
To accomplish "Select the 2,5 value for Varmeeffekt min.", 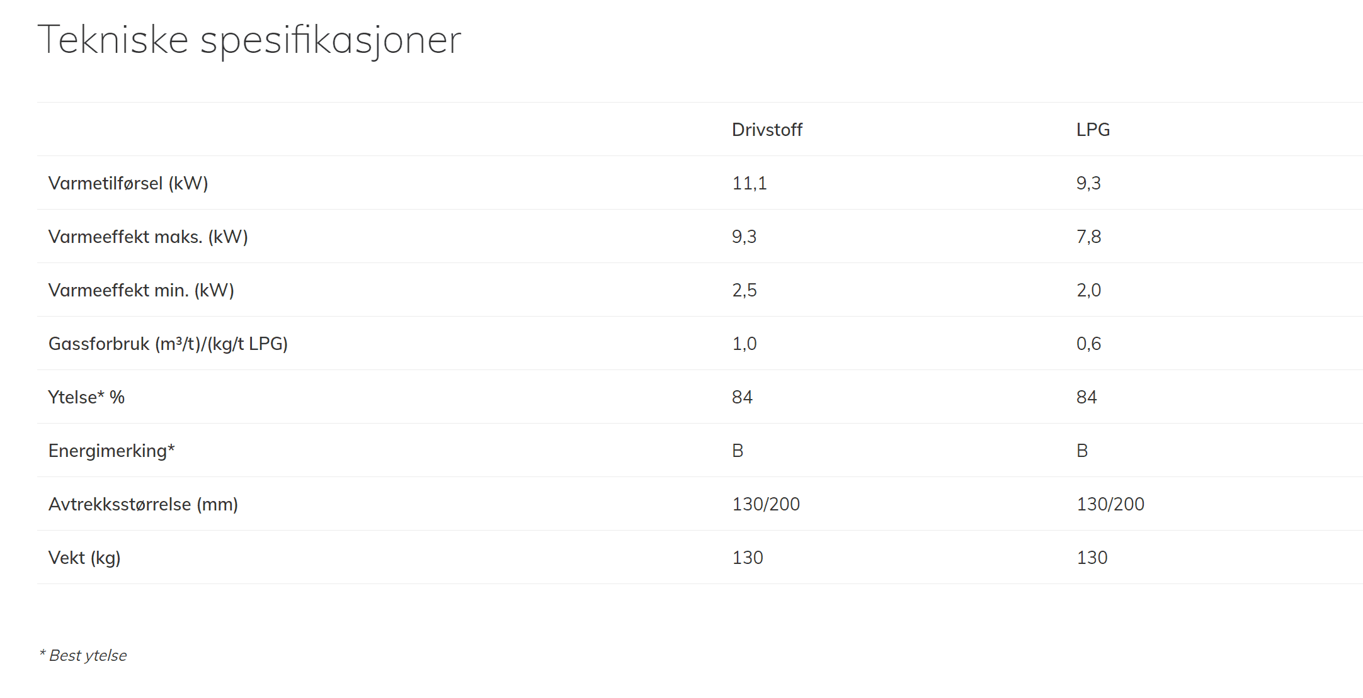I will click(744, 290).
